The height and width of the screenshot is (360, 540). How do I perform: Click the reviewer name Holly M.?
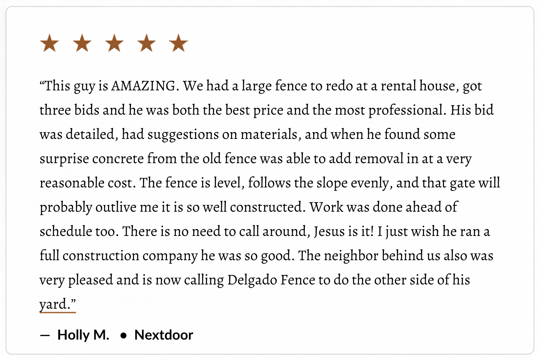(83, 335)
